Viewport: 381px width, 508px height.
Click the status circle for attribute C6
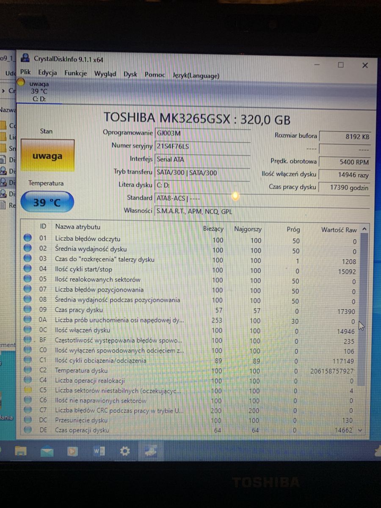(28, 400)
